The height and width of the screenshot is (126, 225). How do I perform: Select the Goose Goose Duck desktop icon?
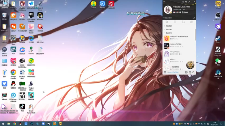click(31, 109)
